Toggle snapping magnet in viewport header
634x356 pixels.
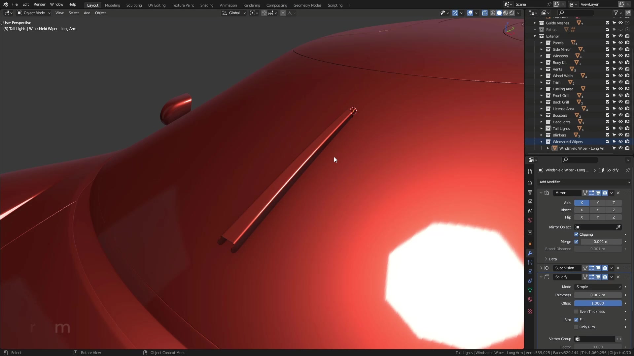tap(264, 13)
